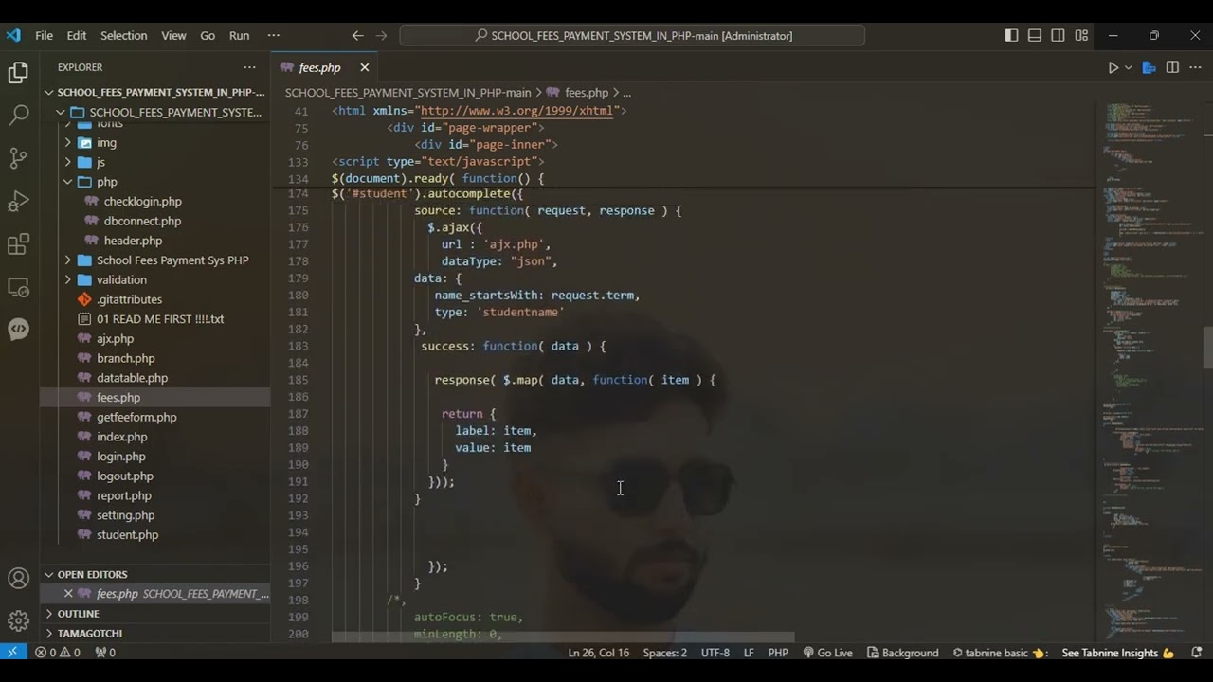Click Ln 26, Col 16 cursor position indicator
Viewport: 1213px width, 682px height.
[x=598, y=653]
